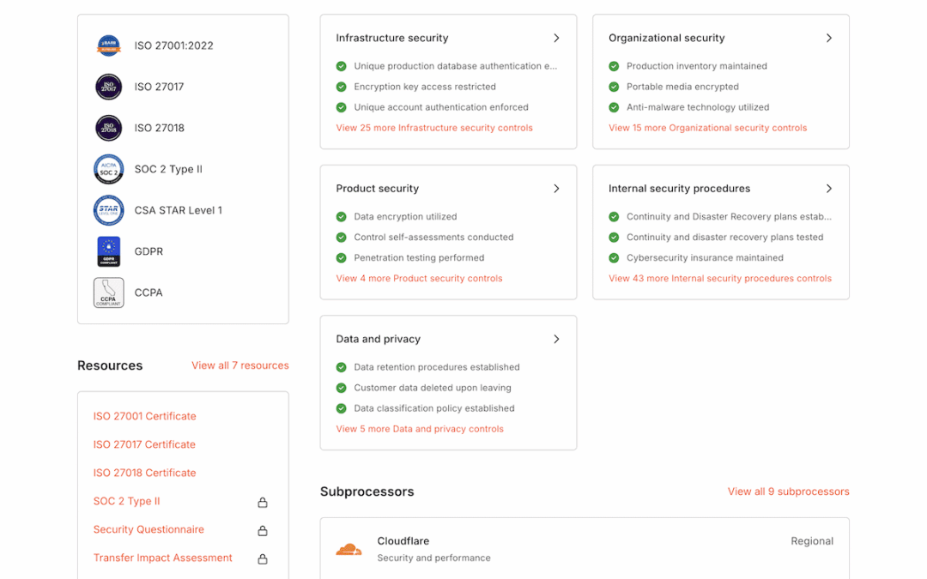The image size is (927, 579).
Task: Click View all 9 subprocessors
Action: tap(788, 492)
